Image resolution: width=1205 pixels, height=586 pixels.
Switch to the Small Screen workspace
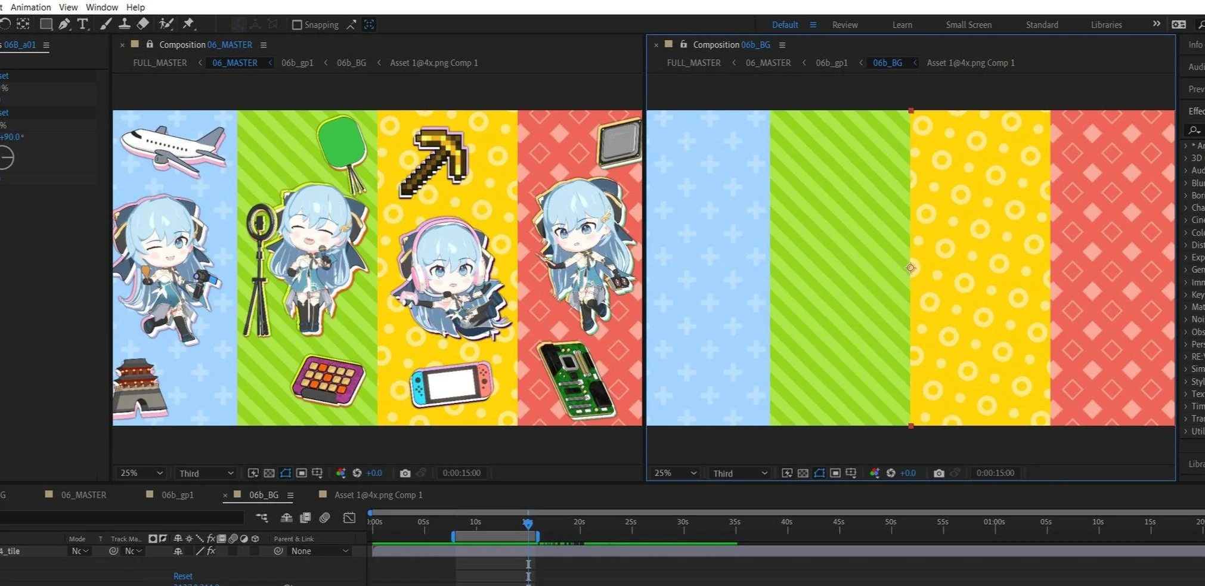pos(968,24)
